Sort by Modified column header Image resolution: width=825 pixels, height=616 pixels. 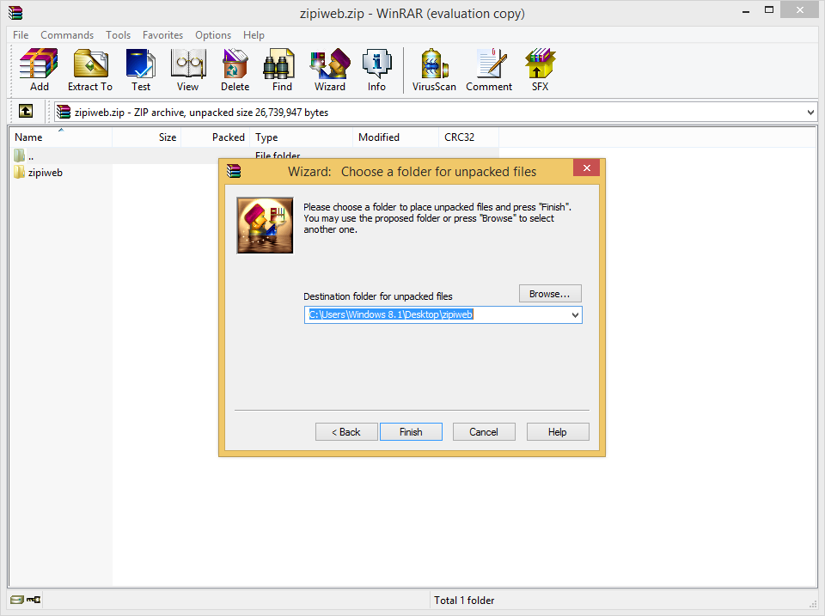tap(395, 137)
